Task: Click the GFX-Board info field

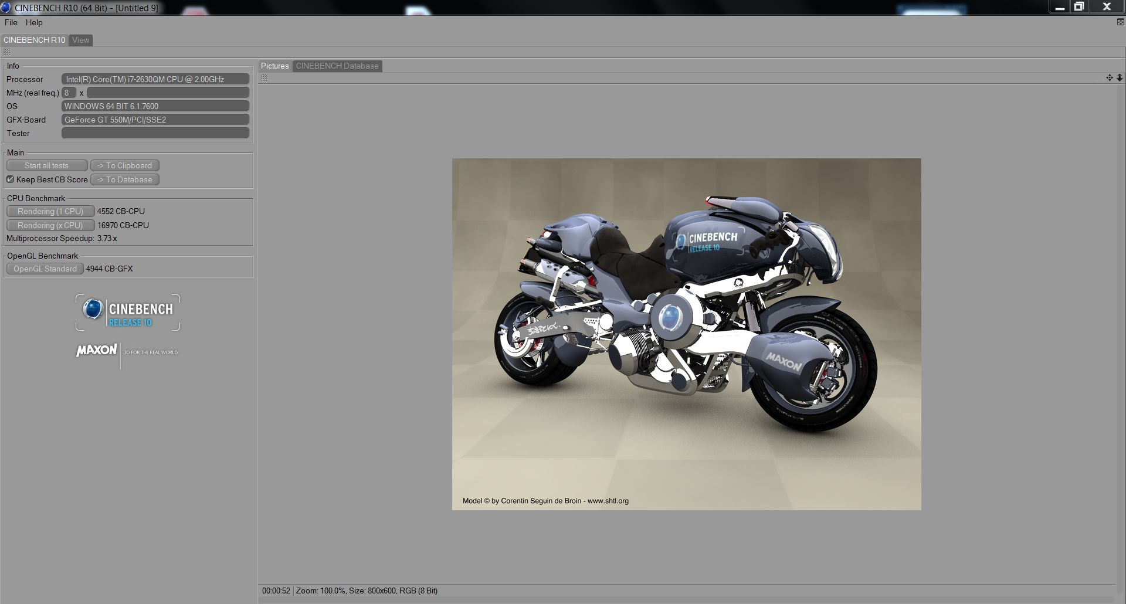Action: [155, 120]
